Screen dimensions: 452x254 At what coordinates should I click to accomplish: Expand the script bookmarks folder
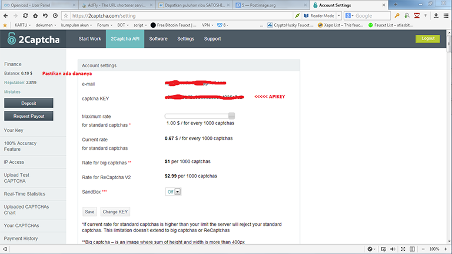(140, 25)
